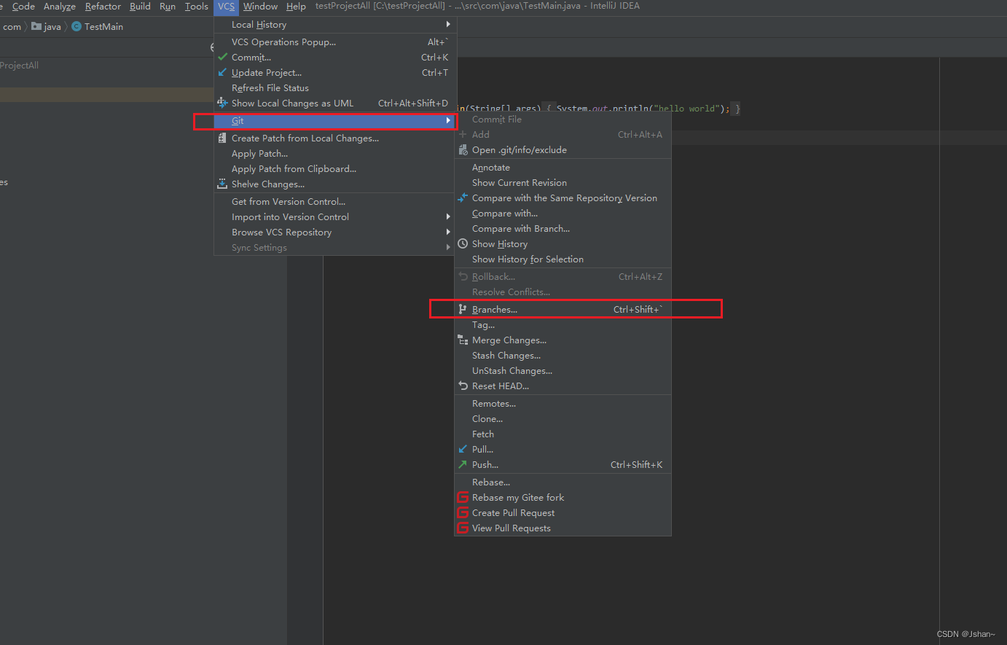Click the Gitee icon beside Rebase my Gitee fork
1007x645 pixels.
pos(463,497)
